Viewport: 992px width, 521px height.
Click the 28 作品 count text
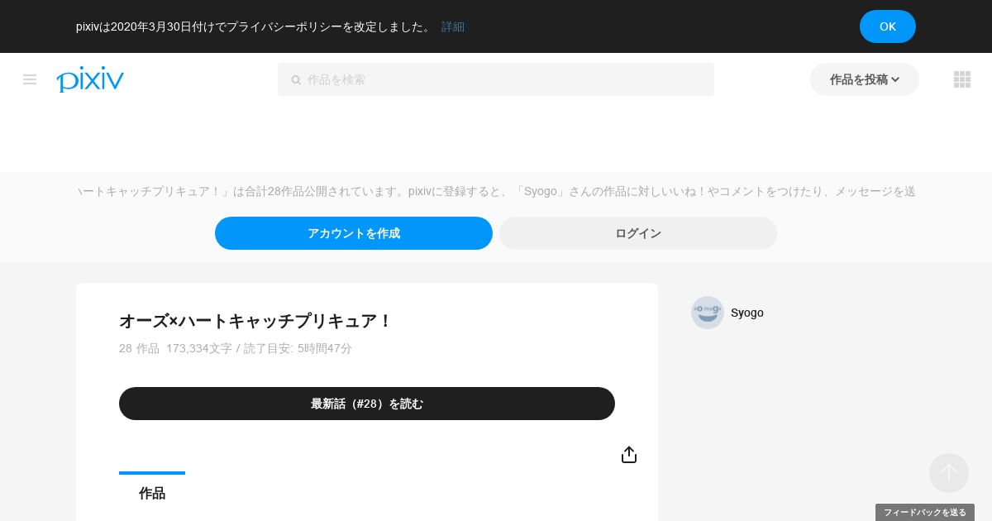click(139, 348)
